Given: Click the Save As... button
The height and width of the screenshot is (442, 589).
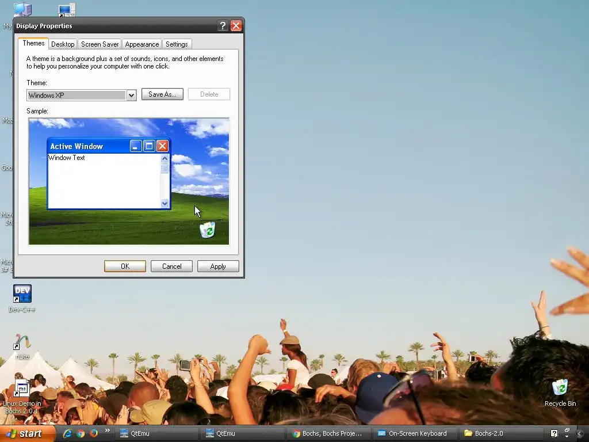Looking at the screenshot, I should pos(162,94).
